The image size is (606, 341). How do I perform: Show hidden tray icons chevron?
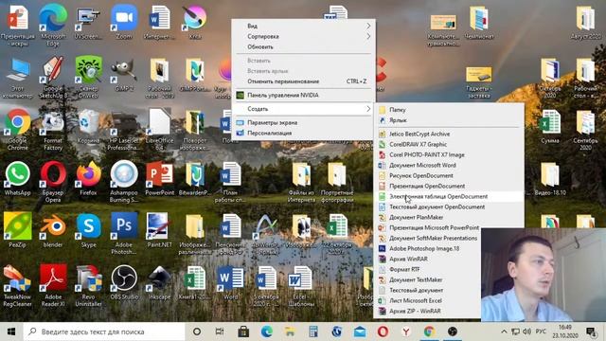tap(504, 332)
